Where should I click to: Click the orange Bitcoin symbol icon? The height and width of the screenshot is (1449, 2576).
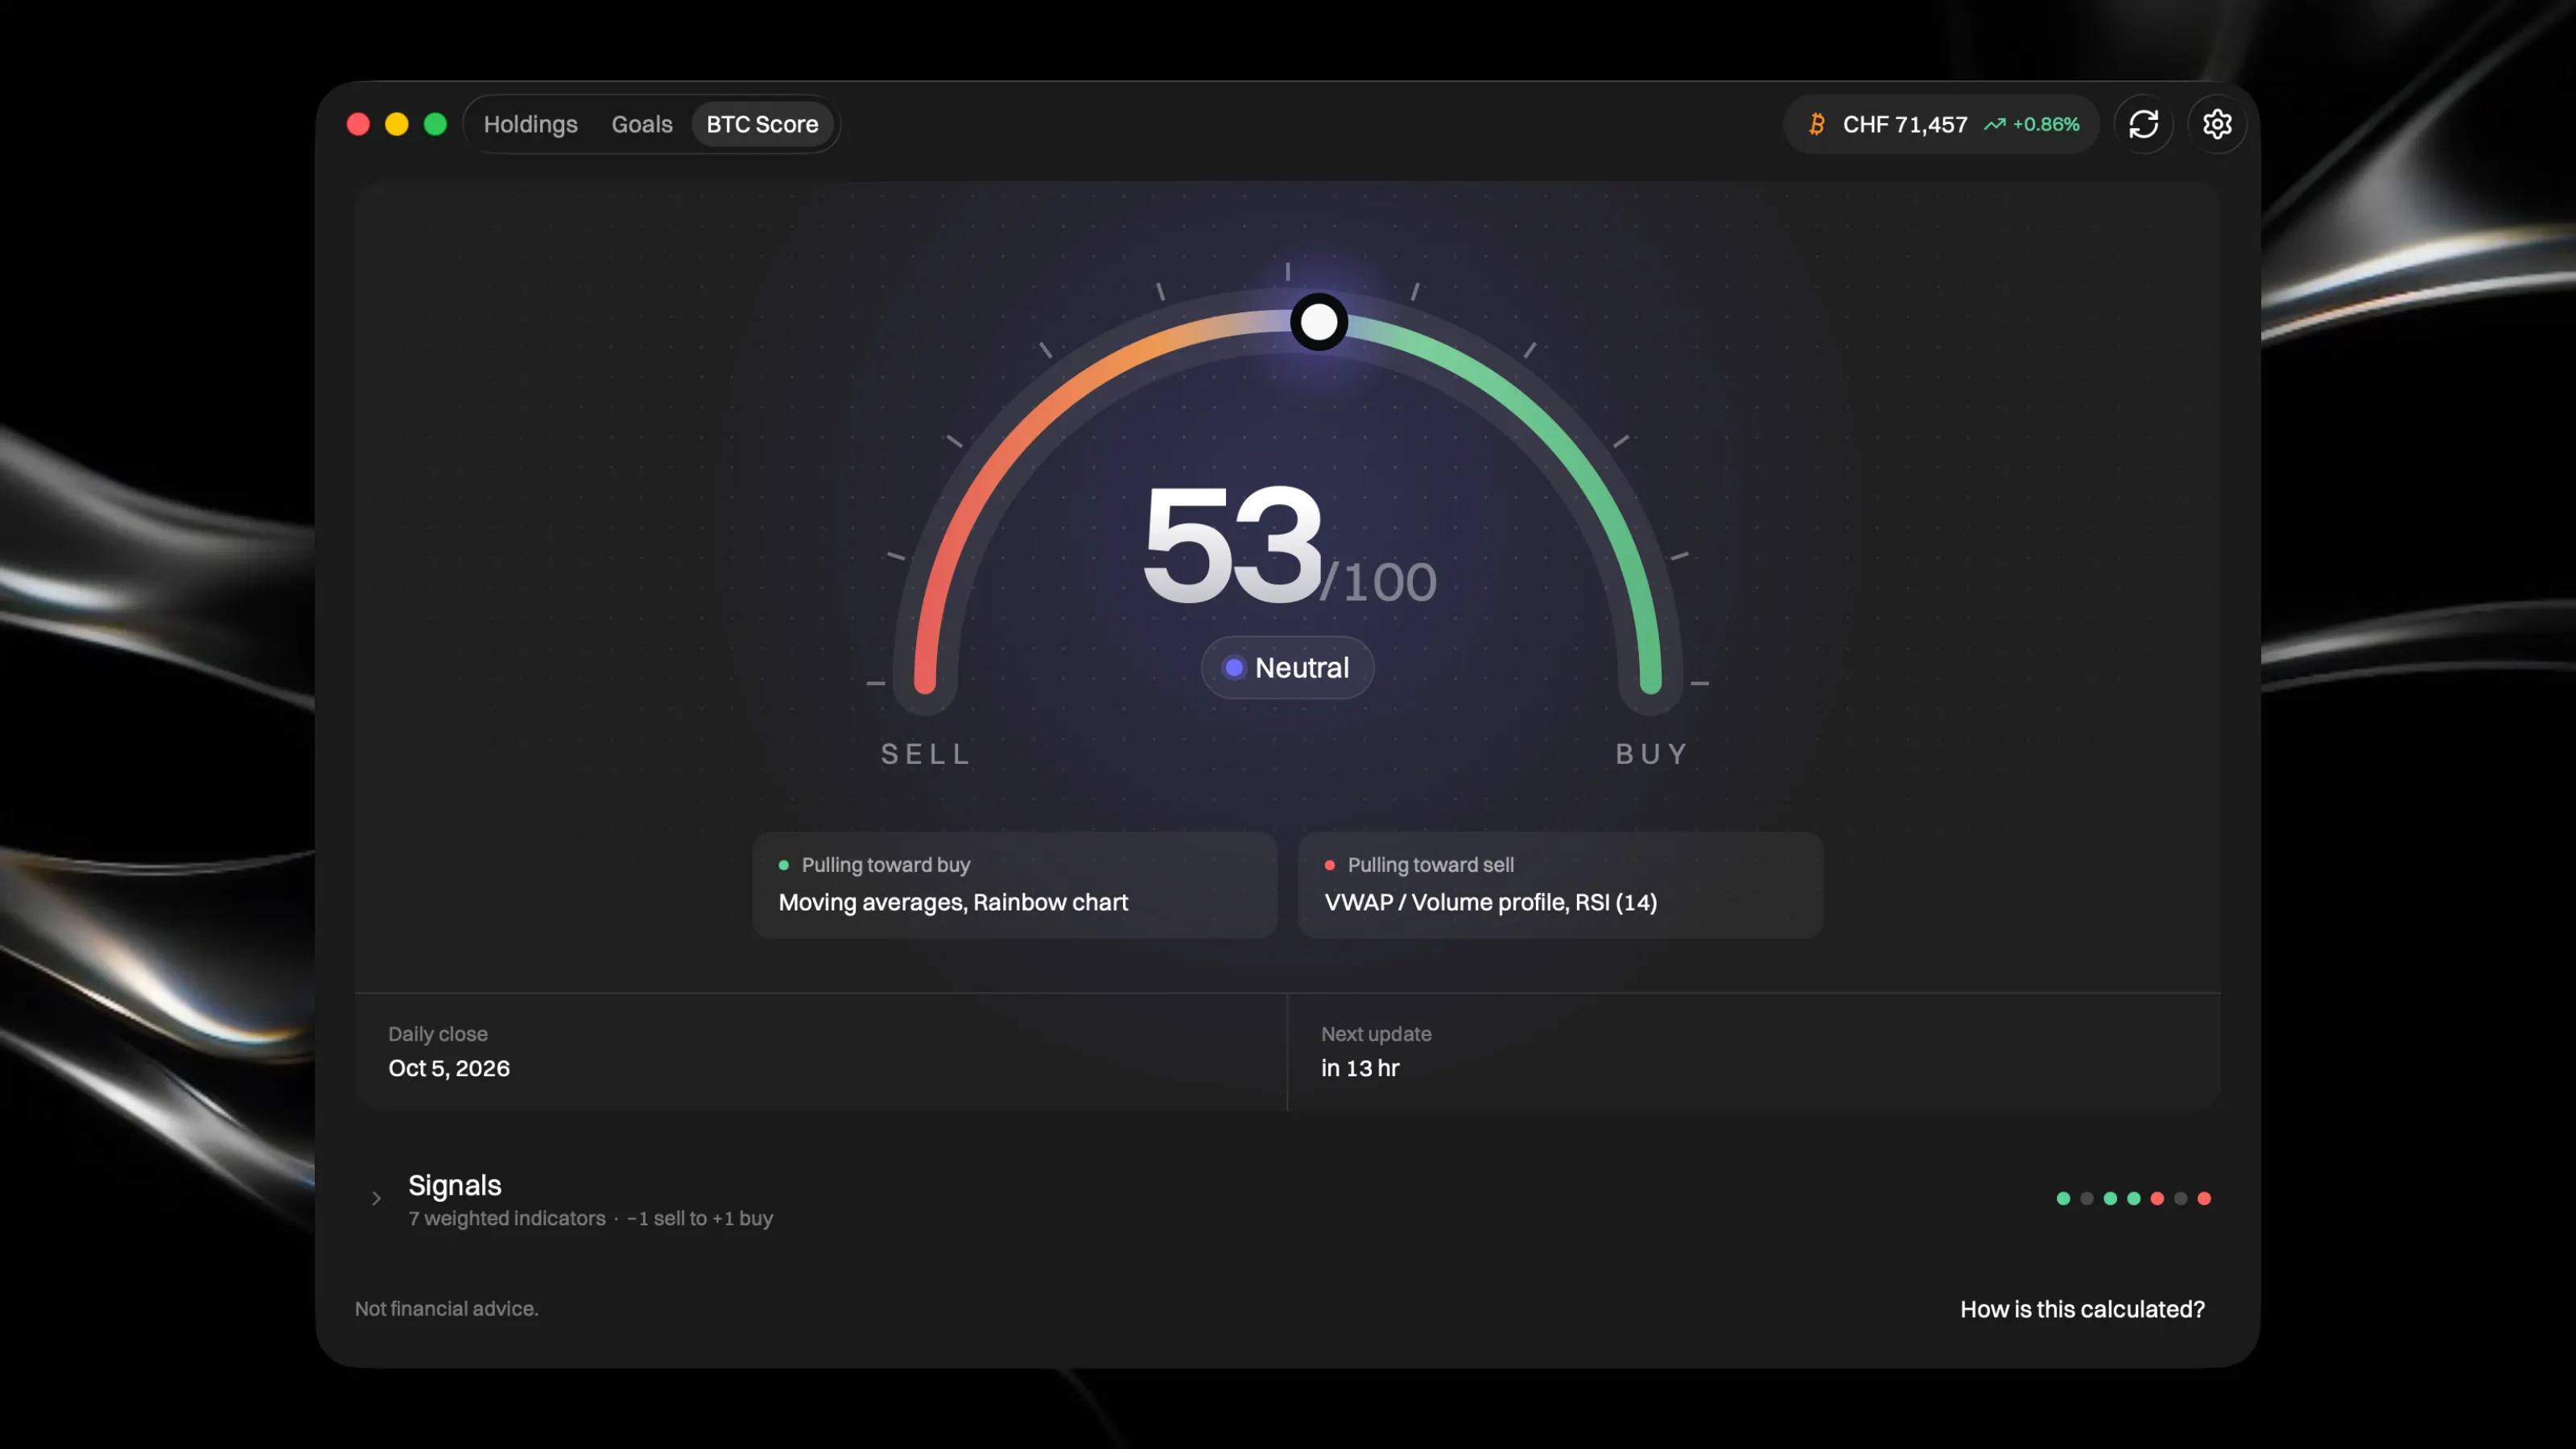click(1817, 124)
